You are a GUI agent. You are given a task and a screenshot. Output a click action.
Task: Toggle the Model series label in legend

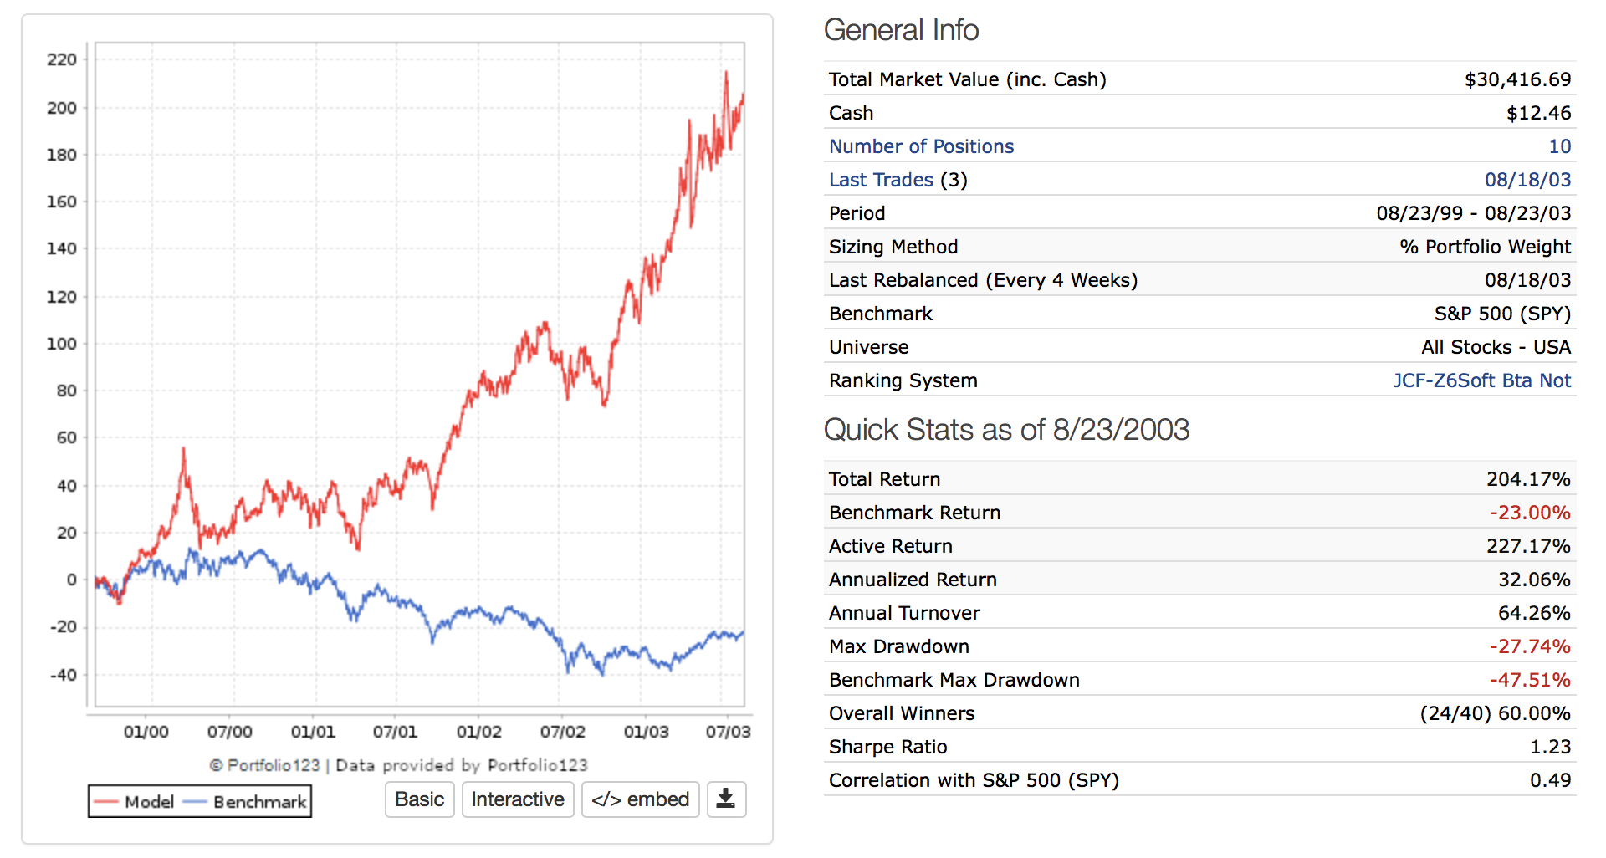(x=149, y=802)
